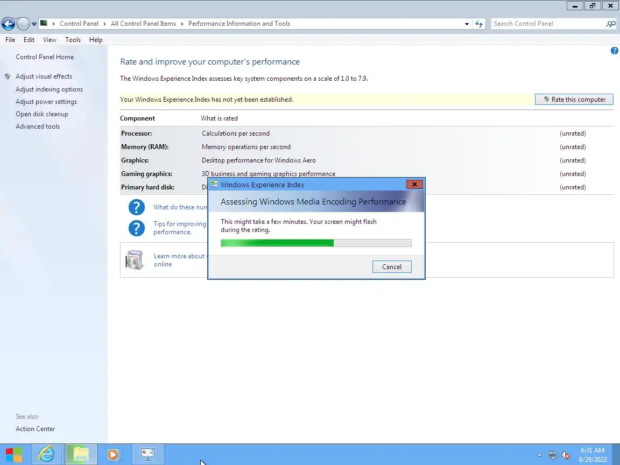Open File Explorer from taskbar
Screen dimensions: 620x465
pyautogui.click(x=81, y=455)
